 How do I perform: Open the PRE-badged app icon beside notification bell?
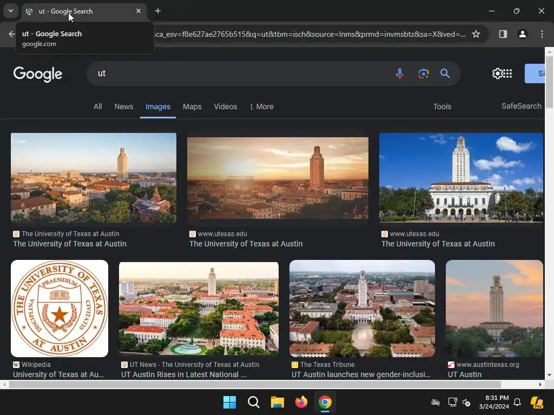(x=537, y=402)
